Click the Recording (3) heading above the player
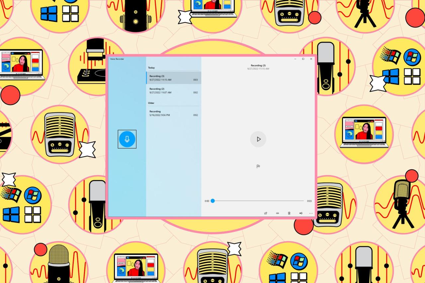 pos(258,66)
